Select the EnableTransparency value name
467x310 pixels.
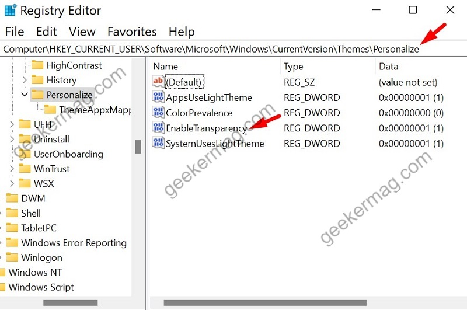[207, 128]
